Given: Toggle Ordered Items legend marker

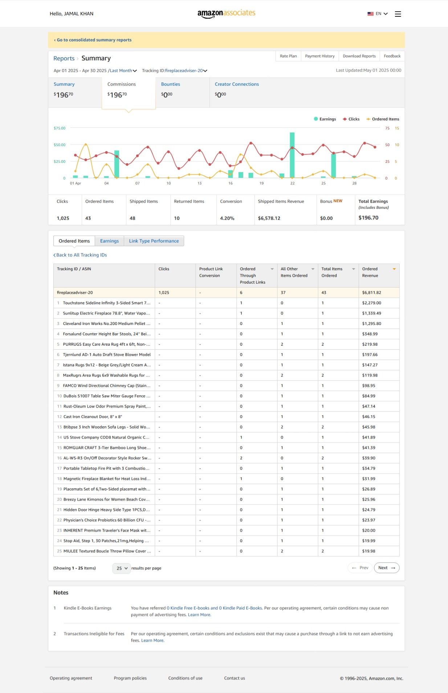Looking at the screenshot, I should [x=368, y=119].
